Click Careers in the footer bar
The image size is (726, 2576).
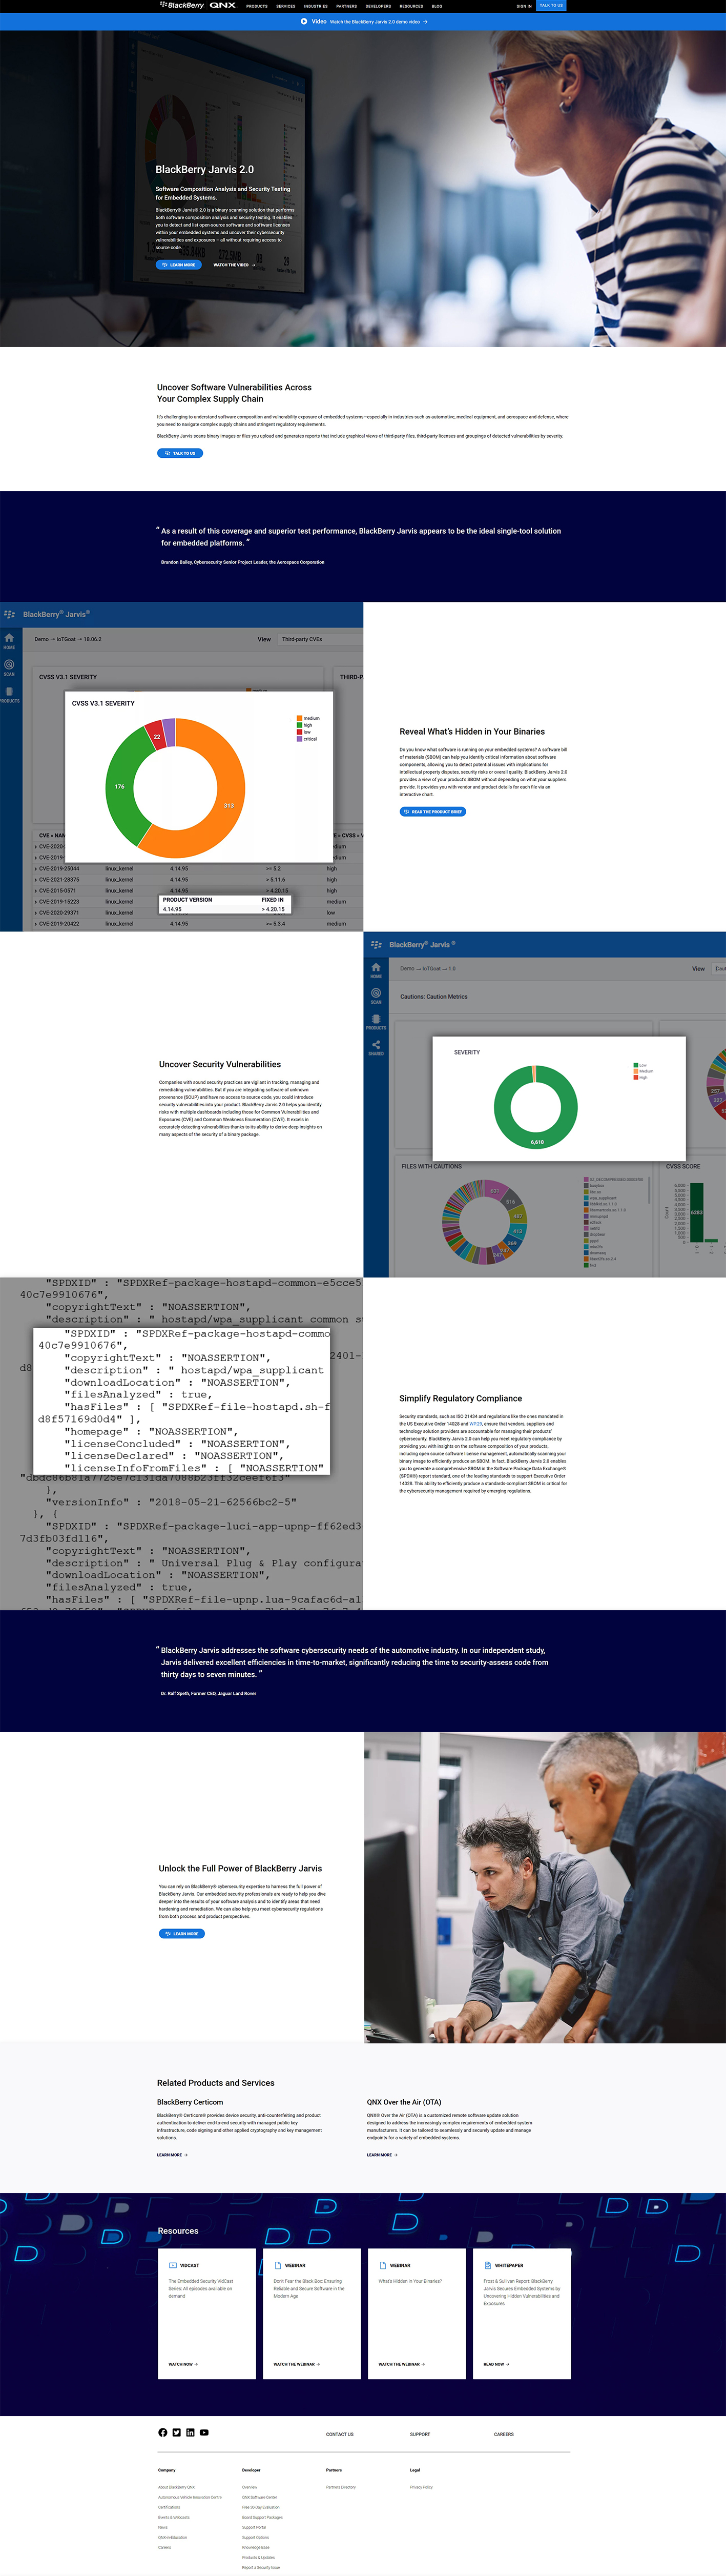(x=504, y=2434)
